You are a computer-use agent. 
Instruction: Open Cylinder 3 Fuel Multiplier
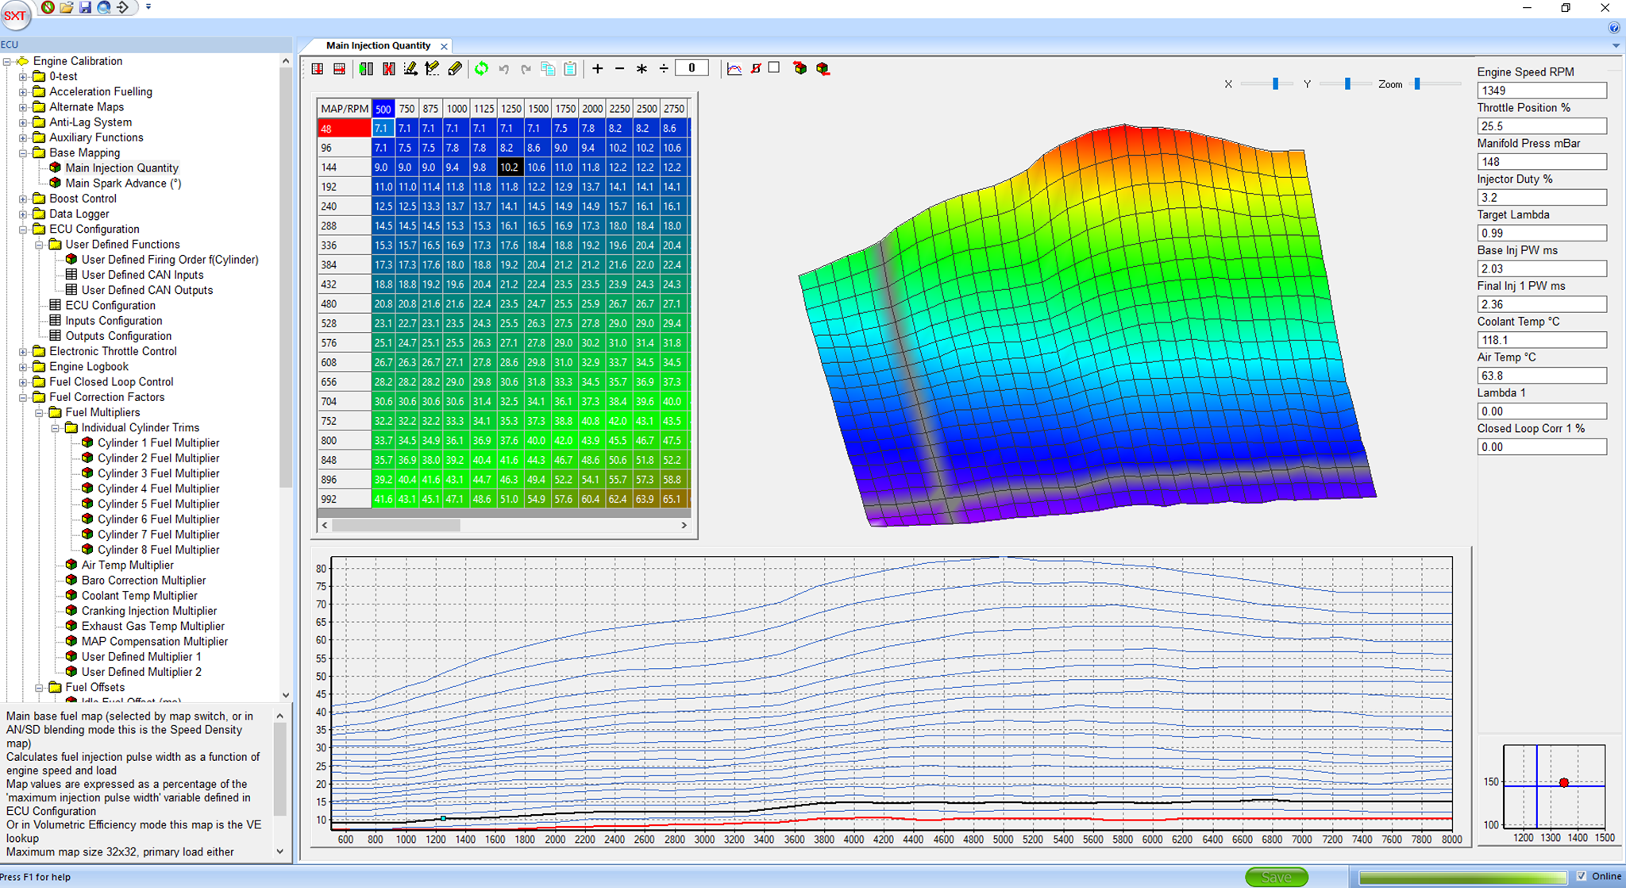click(x=158, y=473)
